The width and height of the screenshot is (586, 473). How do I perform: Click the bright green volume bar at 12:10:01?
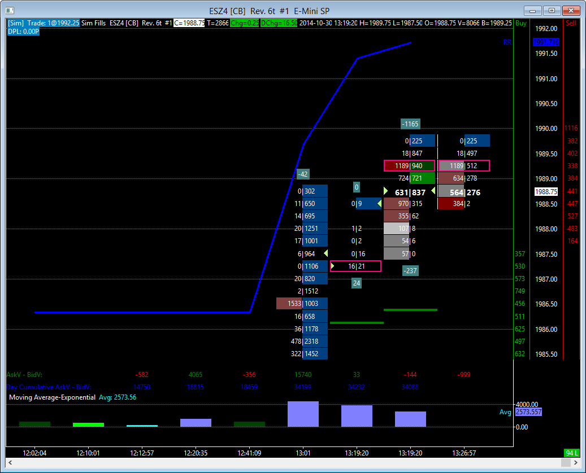click(x=88, y=425)
